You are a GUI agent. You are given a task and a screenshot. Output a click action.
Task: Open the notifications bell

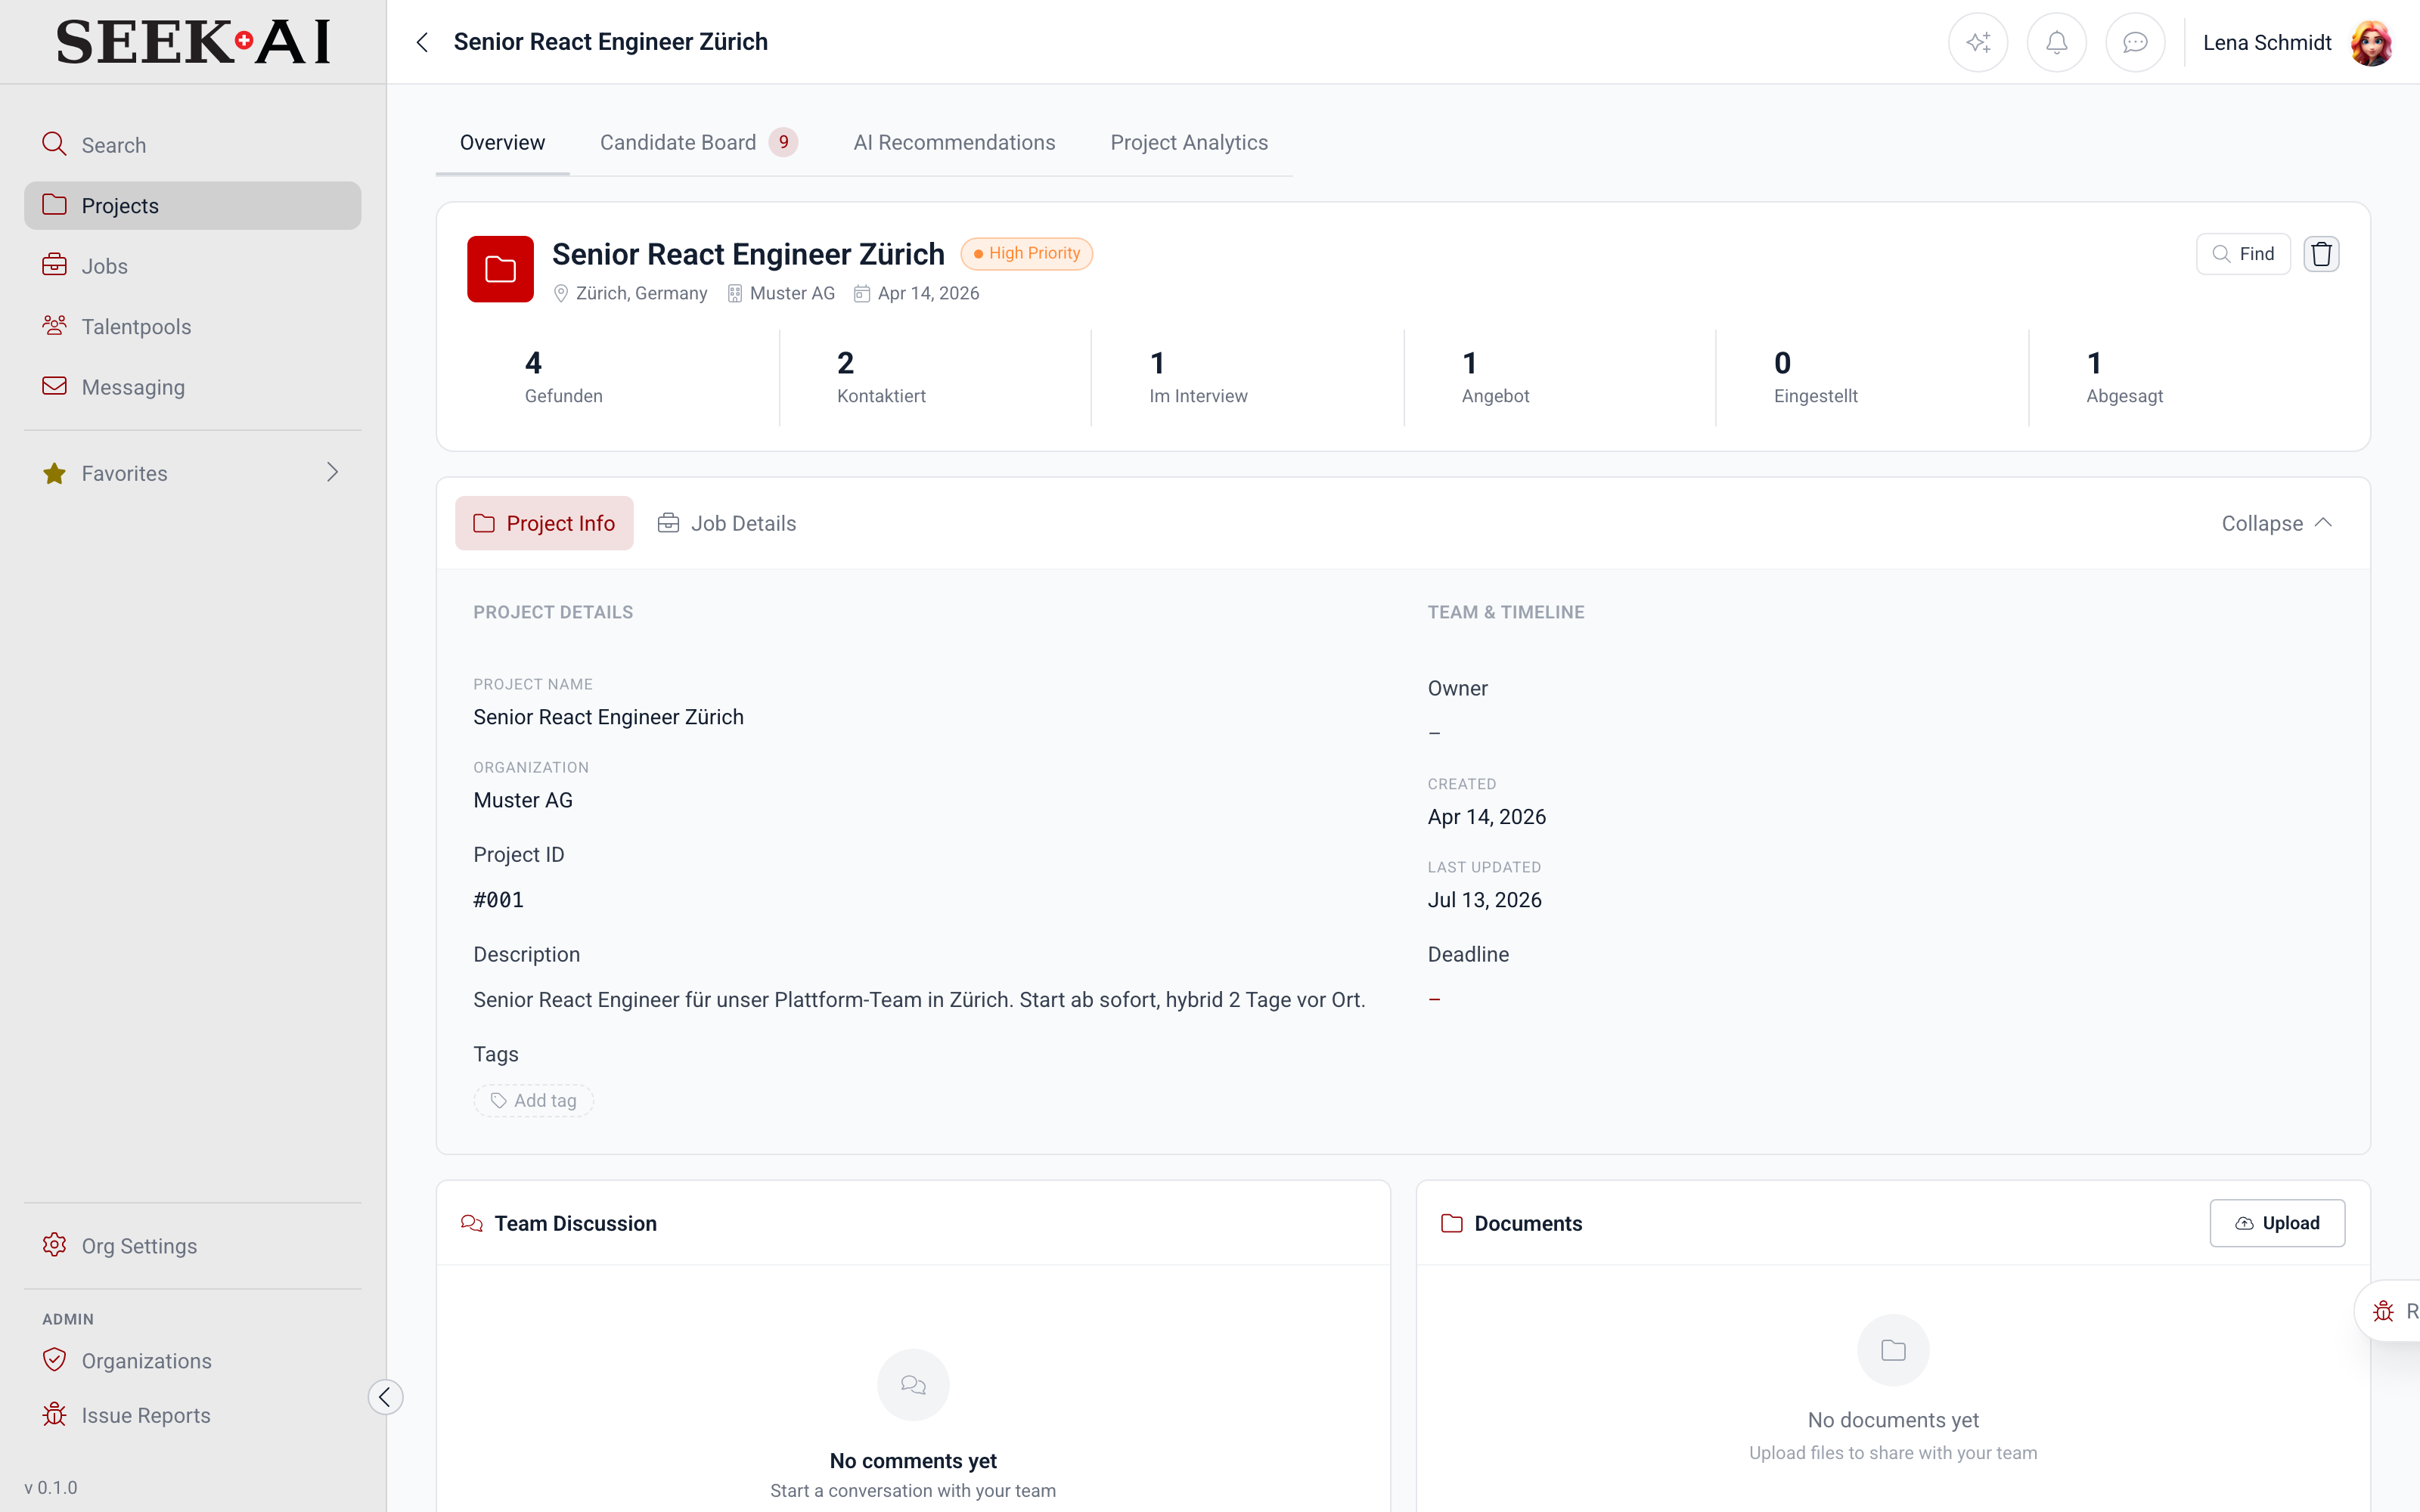click(2056, 42)
